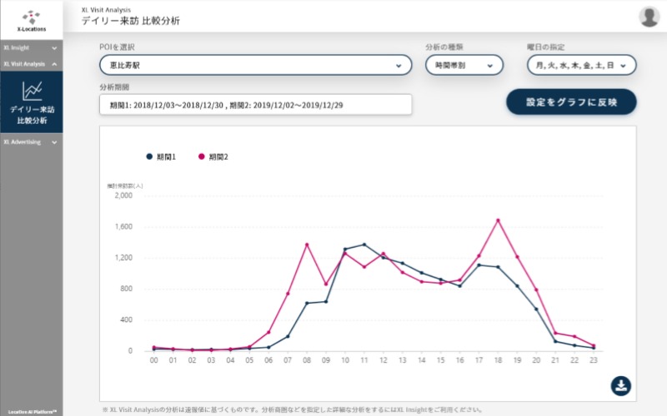This screenshot has height=416, width=667.
Task: Select the デイリー来訪 比較分析 chart icon
Action: click(x=32, y=89)
